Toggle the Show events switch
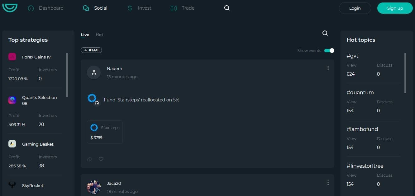 coord(329,50)
